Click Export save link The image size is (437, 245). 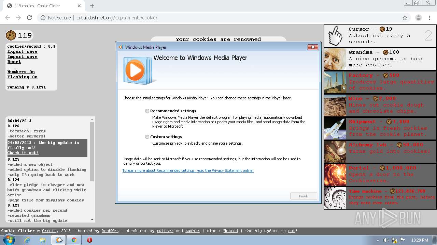[23, 51]
